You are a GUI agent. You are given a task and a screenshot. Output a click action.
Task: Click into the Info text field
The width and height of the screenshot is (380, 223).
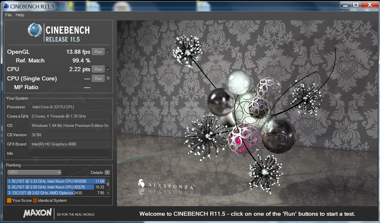click(70, 153)
